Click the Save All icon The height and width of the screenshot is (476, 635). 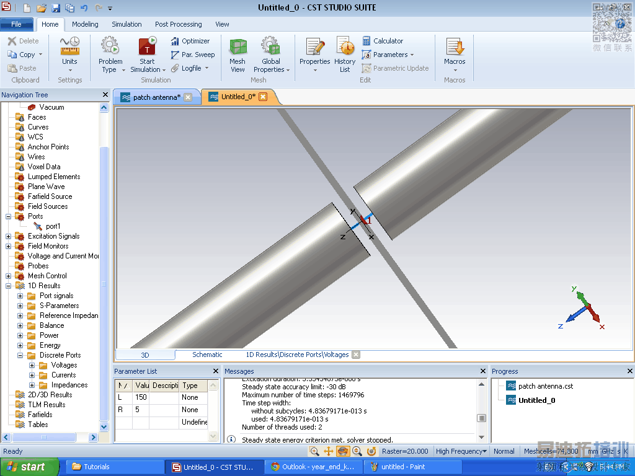[x=69, y=7]
